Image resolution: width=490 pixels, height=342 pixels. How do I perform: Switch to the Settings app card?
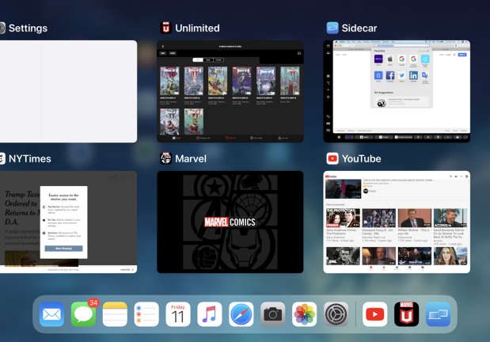[x=68, y=91]
